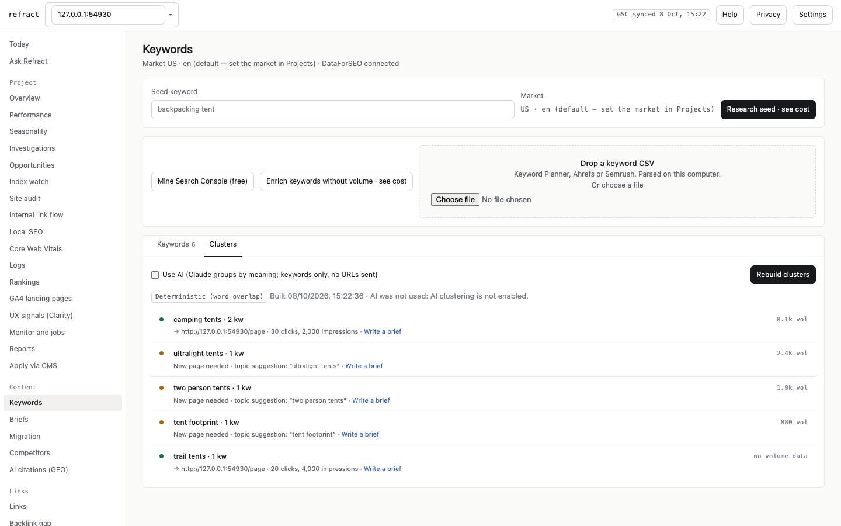Open GA4 landing pages
Viewport: 841px width, 526px height.
click(62, 299)
